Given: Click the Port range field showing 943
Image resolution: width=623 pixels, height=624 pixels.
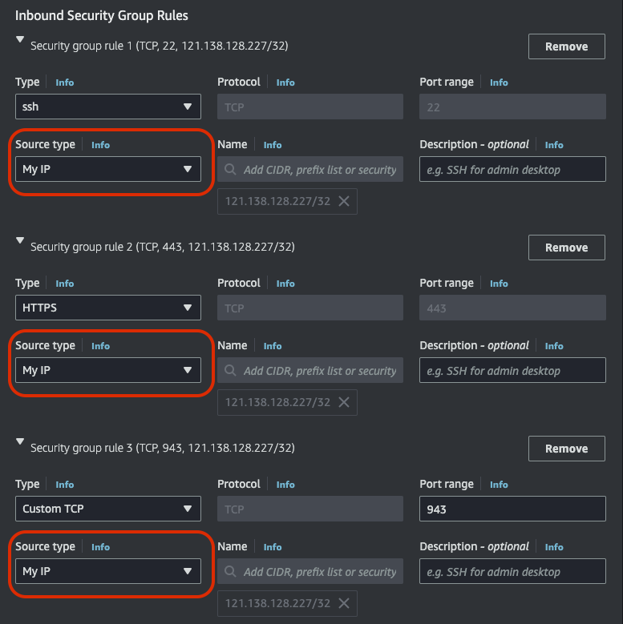Looking at the screenshot, I should (512, 509).
